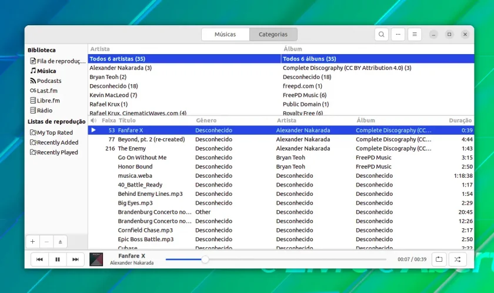Skip to previous track
The height and width of the screenshot is (293, 494).
pos(40,259)
